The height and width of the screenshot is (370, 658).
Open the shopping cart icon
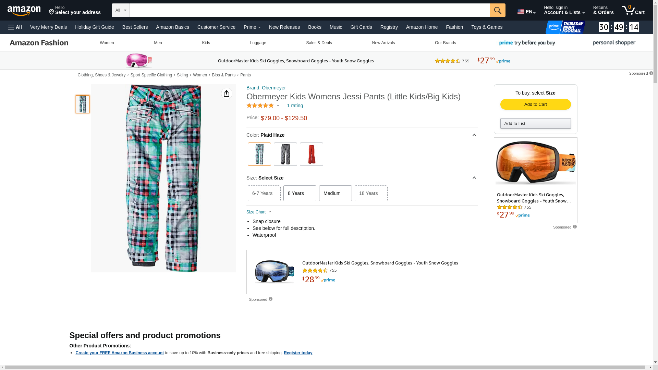(x=633, y=10)
